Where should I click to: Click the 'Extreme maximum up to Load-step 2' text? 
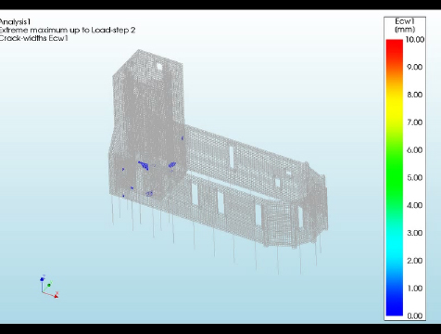[68, 30]
